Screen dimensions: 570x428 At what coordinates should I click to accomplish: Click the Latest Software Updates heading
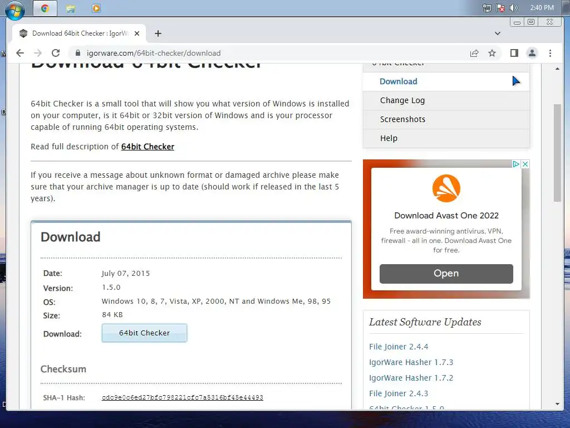(x=425, y=322)
